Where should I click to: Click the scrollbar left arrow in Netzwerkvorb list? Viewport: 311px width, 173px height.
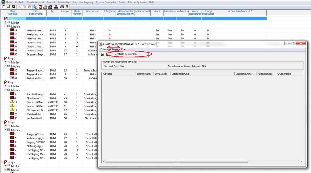103,162
